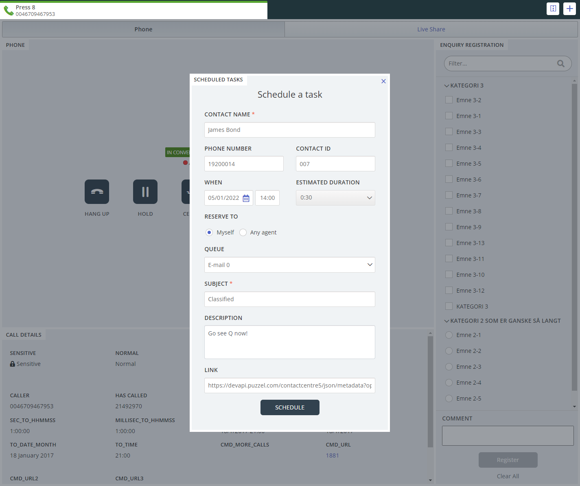Expand the Queue E-mail 0 dropdown
This screenshot has width=580, height=486.
(289, 265)
